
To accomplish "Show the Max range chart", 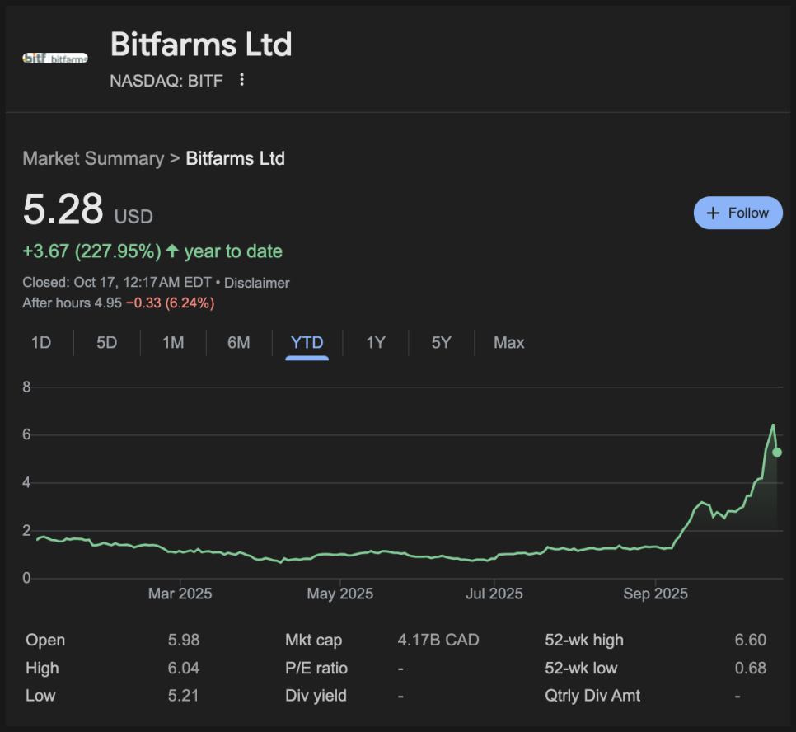I will pyautogui.click(x=508, y=343).
